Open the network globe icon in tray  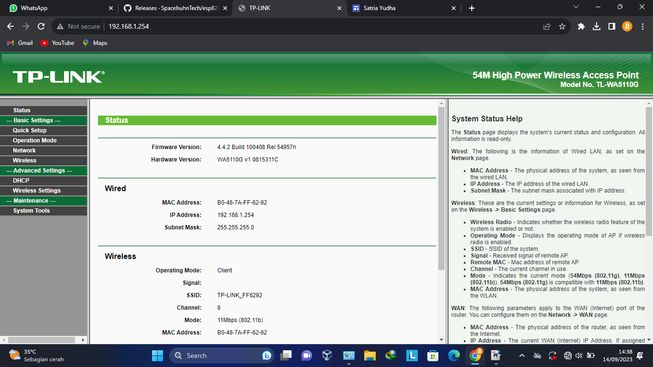pos(568,356)
